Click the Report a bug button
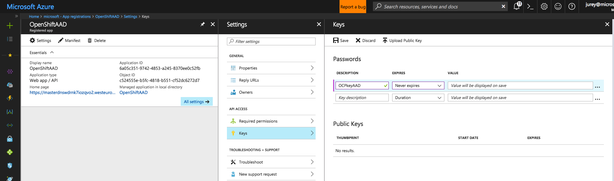This screenshot has height=181, width=614. (x=353, y=7)
